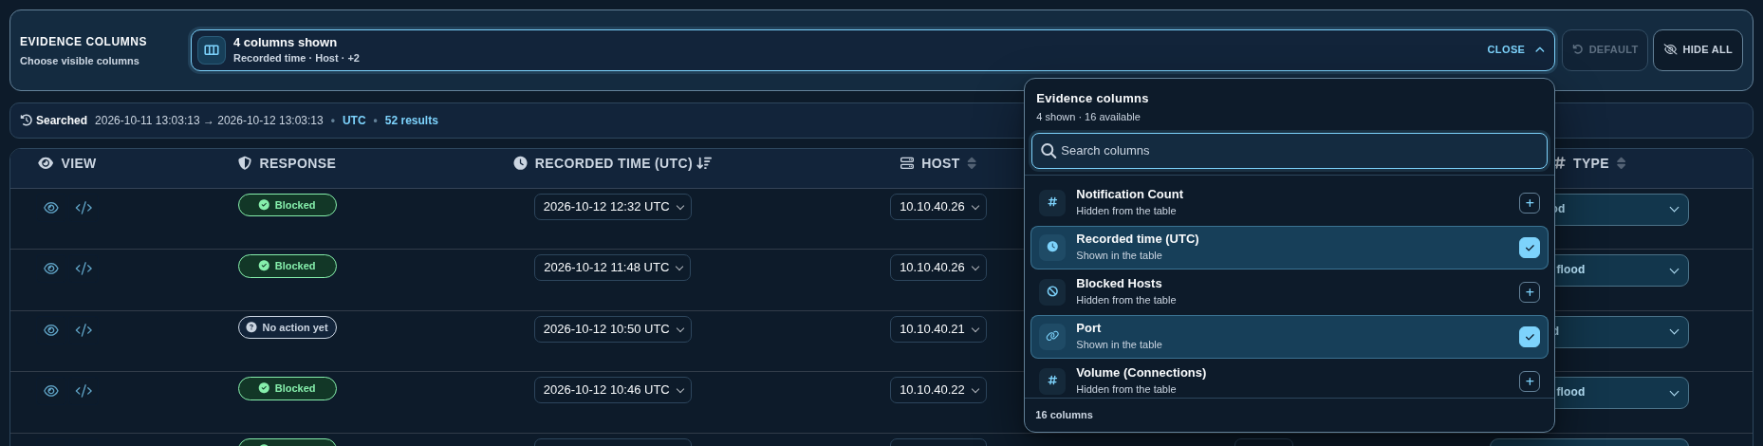Click the clock icon beside Recorded time option

pos(1052,247)
